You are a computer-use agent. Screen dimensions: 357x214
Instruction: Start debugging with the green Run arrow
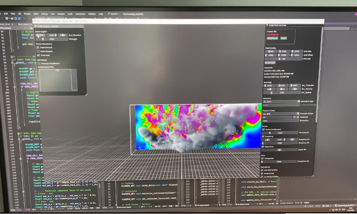click(x=65, y=17)
